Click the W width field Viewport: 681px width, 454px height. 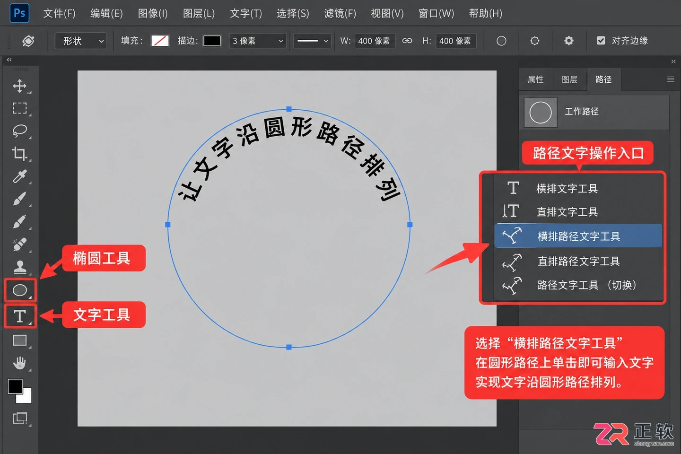pyautogui.click(x=374, y=41)
